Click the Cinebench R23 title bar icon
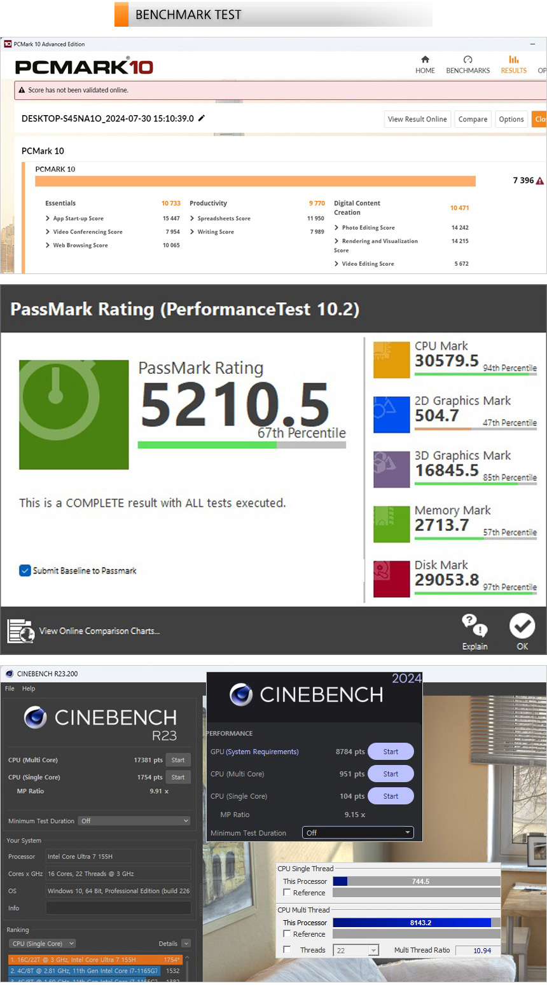This screenshot has height=985, width=547. point(9,673)
